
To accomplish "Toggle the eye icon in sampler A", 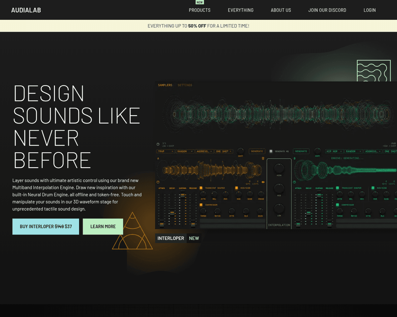I will [263, 182].
